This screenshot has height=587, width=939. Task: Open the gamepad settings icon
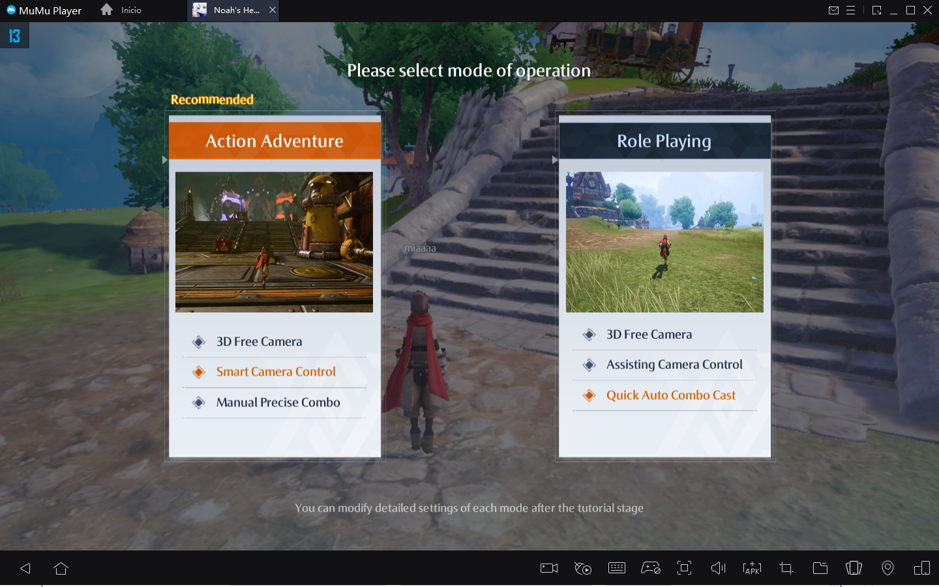coord(651,568)
